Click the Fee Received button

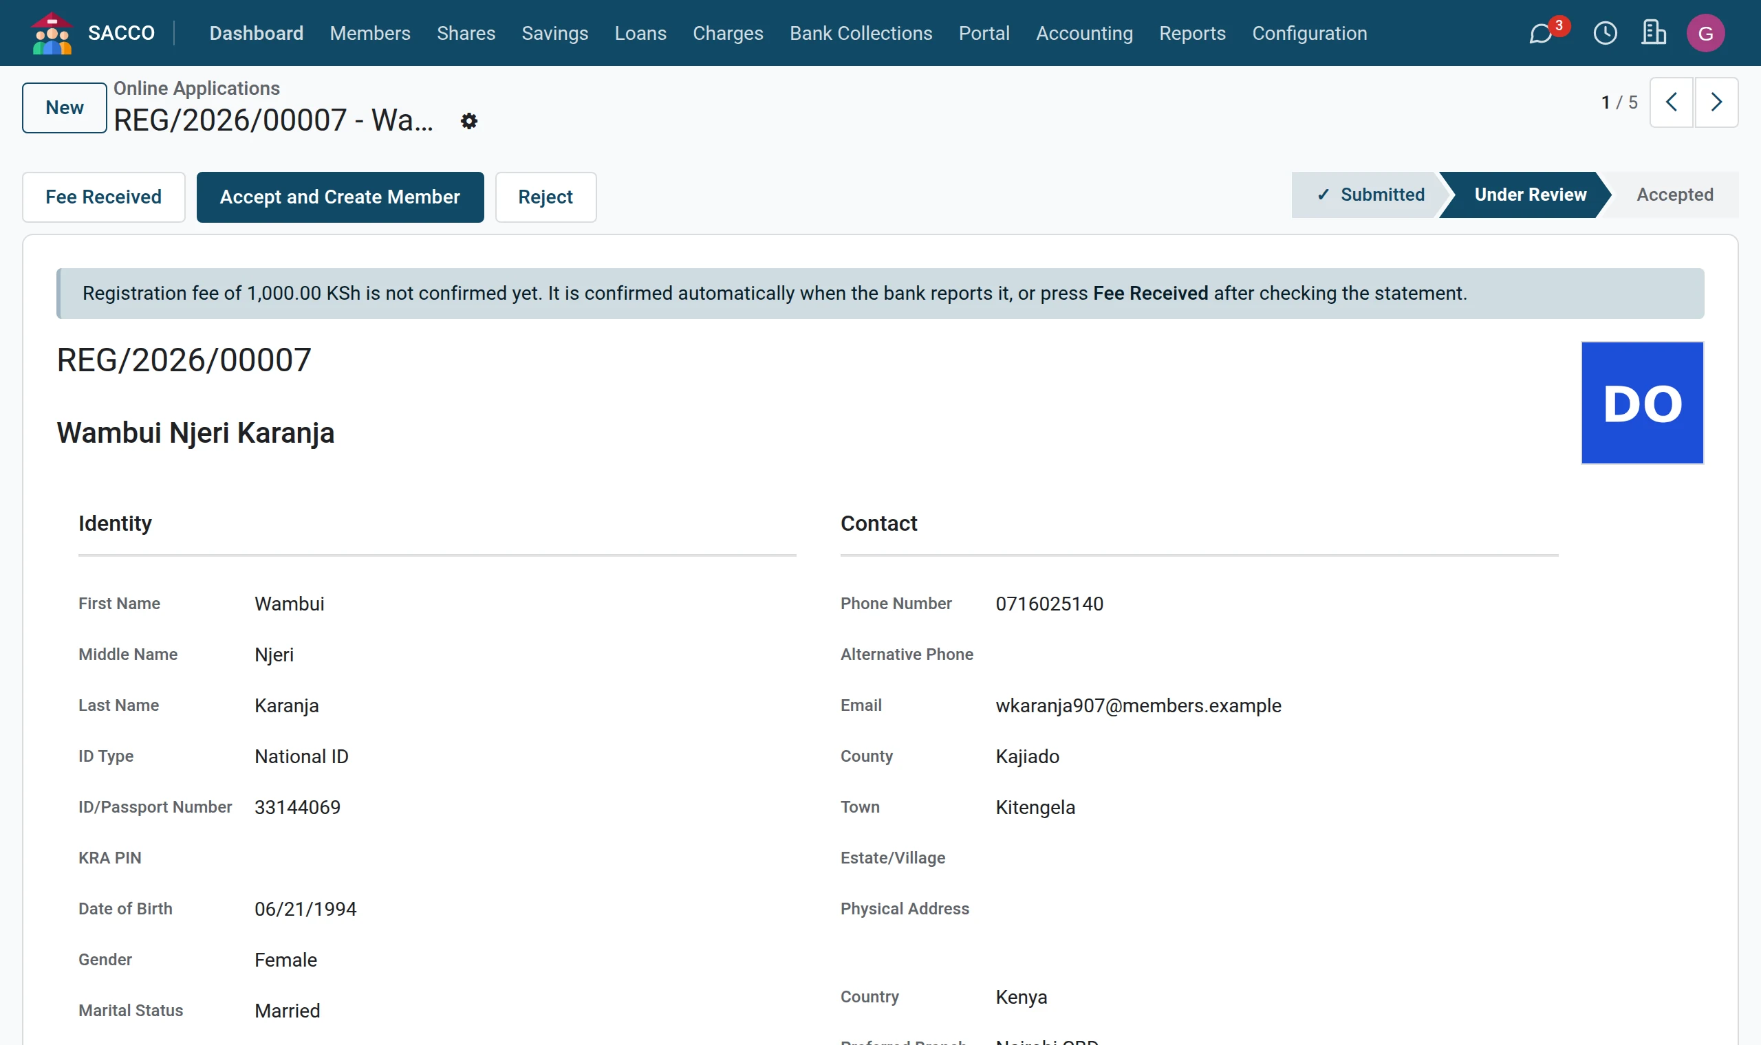coord(104,197)
